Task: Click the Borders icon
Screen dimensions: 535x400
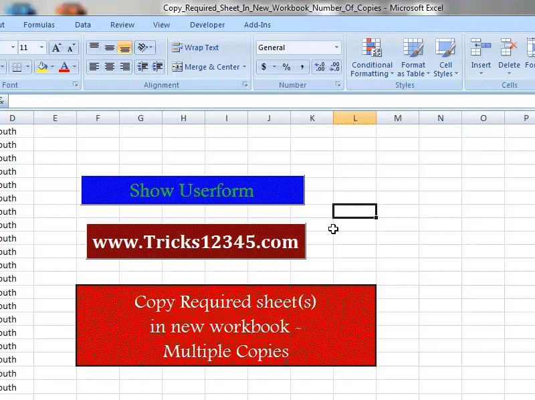Action: (17, 66)
